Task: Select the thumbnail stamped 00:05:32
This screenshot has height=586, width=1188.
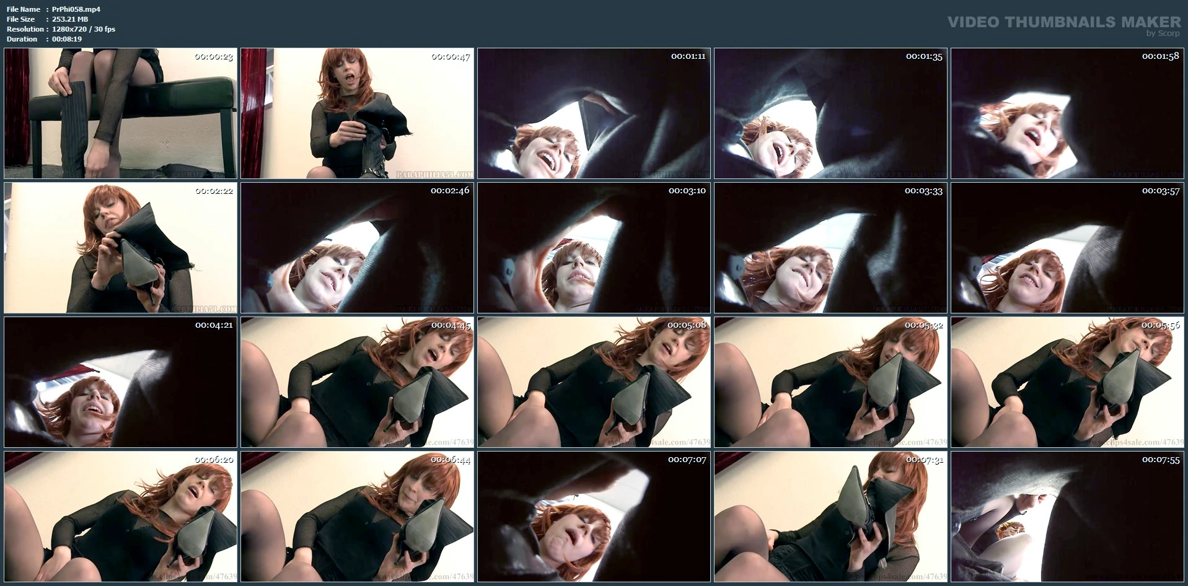Action: [x=831, y=382]
